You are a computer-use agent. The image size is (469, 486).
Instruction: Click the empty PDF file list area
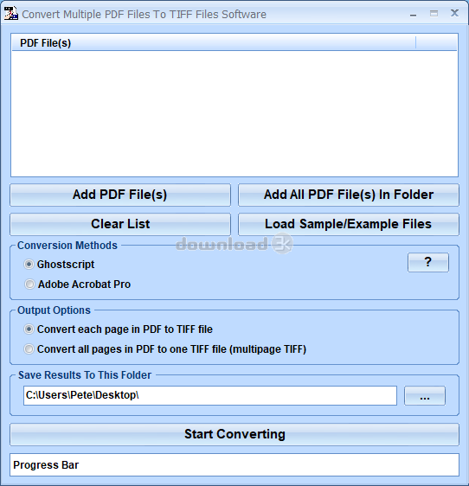click(234, 113)
